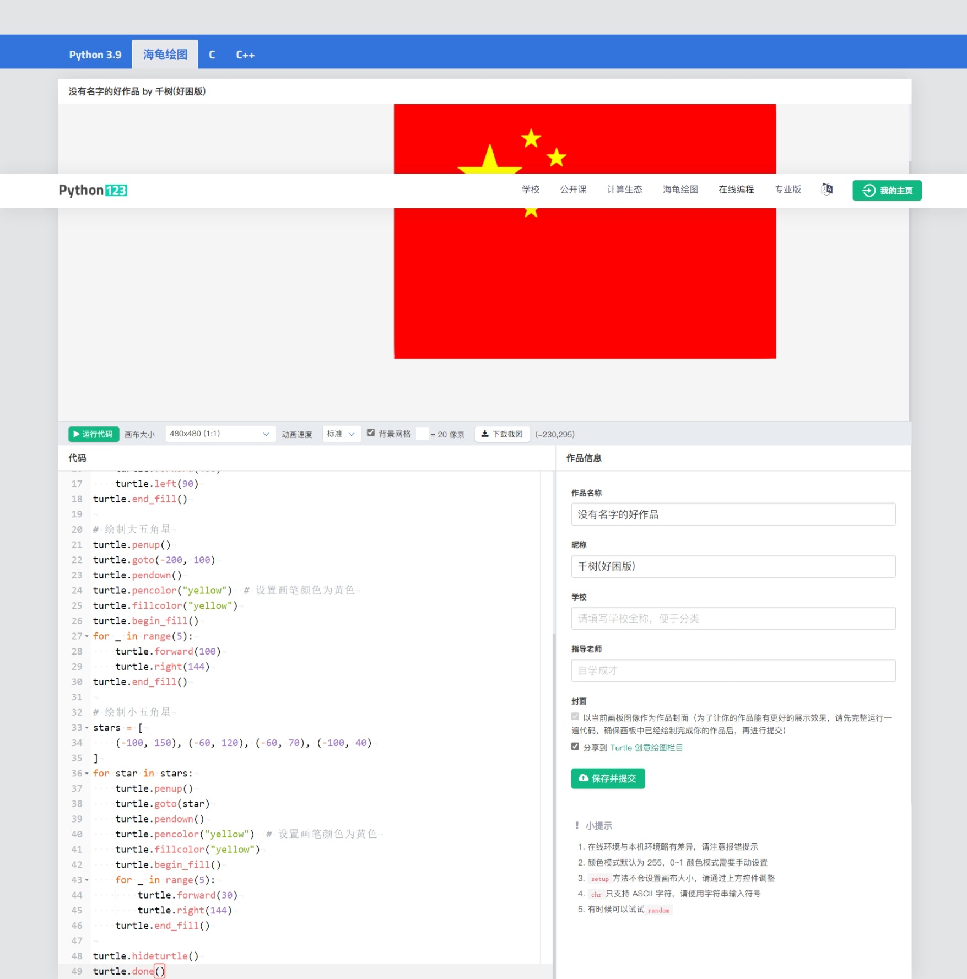Select the 海龟绘图 tab in blue bar
Screen dimensions: 967x979
pos(165,55)
